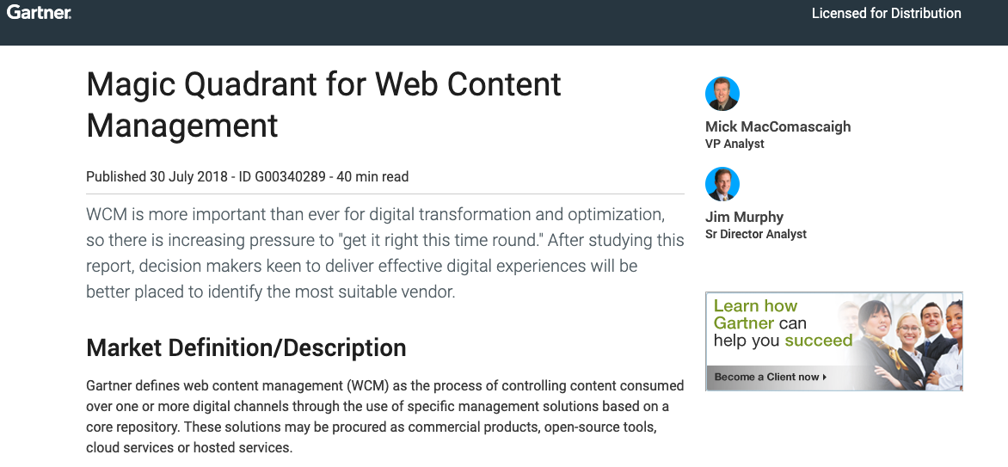Click Licensed for Distribution header text
The width and height of the screenshot is (1008, 467).
tap(887, 14)
